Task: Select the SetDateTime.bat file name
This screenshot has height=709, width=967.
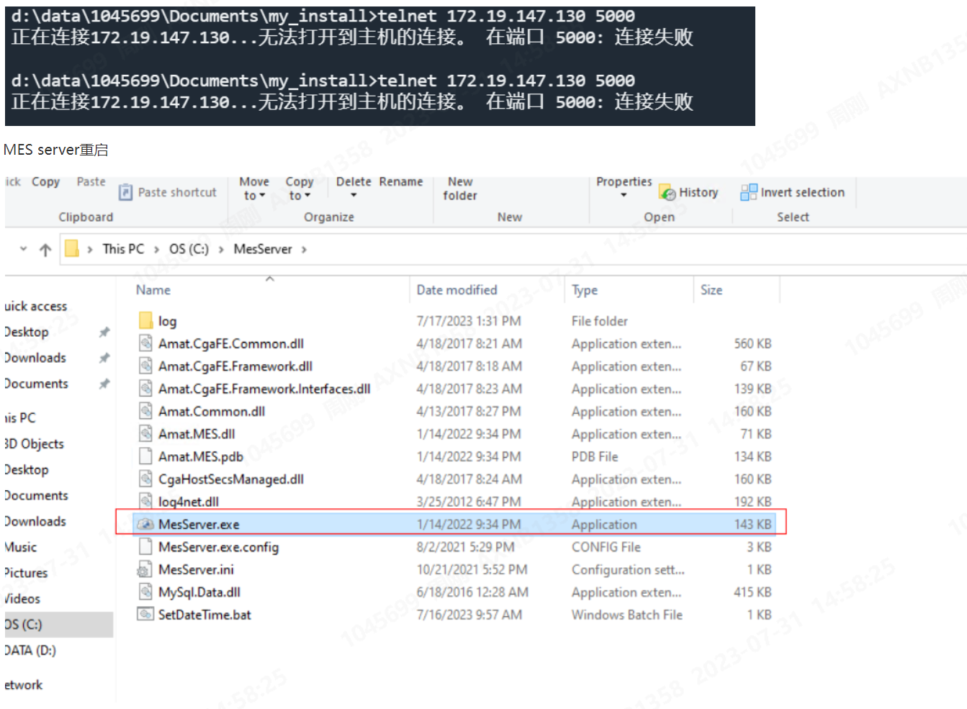Action: point(204,615)
